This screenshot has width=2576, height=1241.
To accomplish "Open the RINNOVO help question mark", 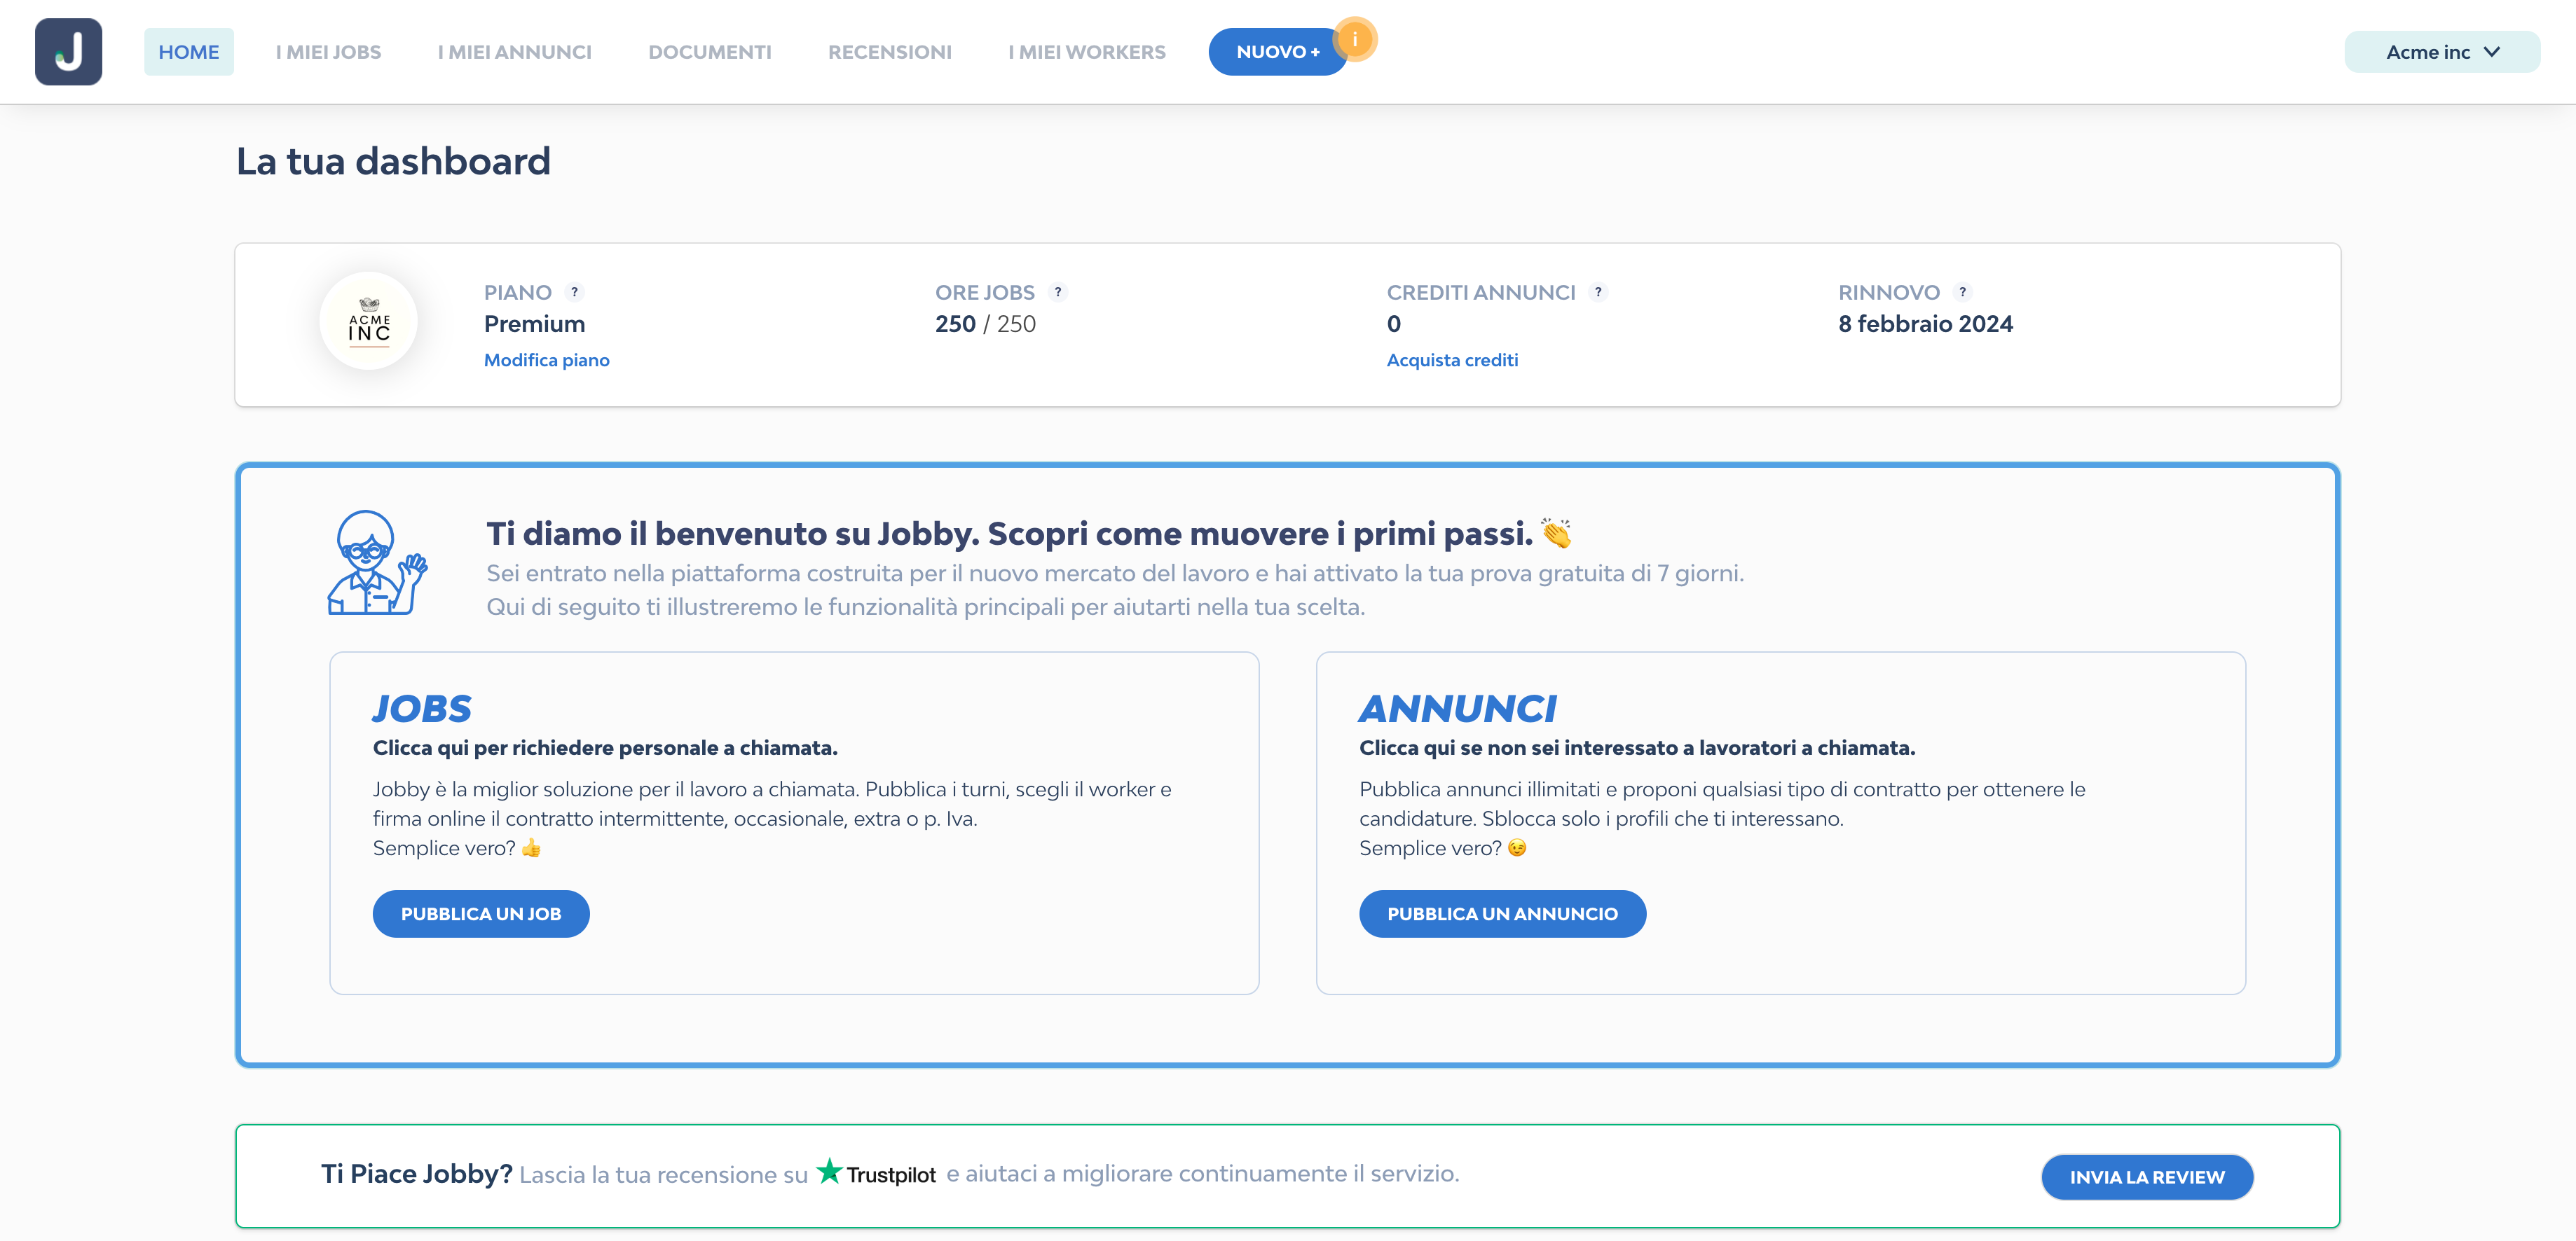I will coord(1962,292).
